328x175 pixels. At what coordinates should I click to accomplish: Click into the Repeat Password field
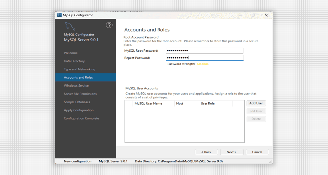pos(204,58)
